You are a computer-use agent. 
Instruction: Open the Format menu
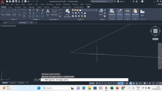[x=30, y=4]
